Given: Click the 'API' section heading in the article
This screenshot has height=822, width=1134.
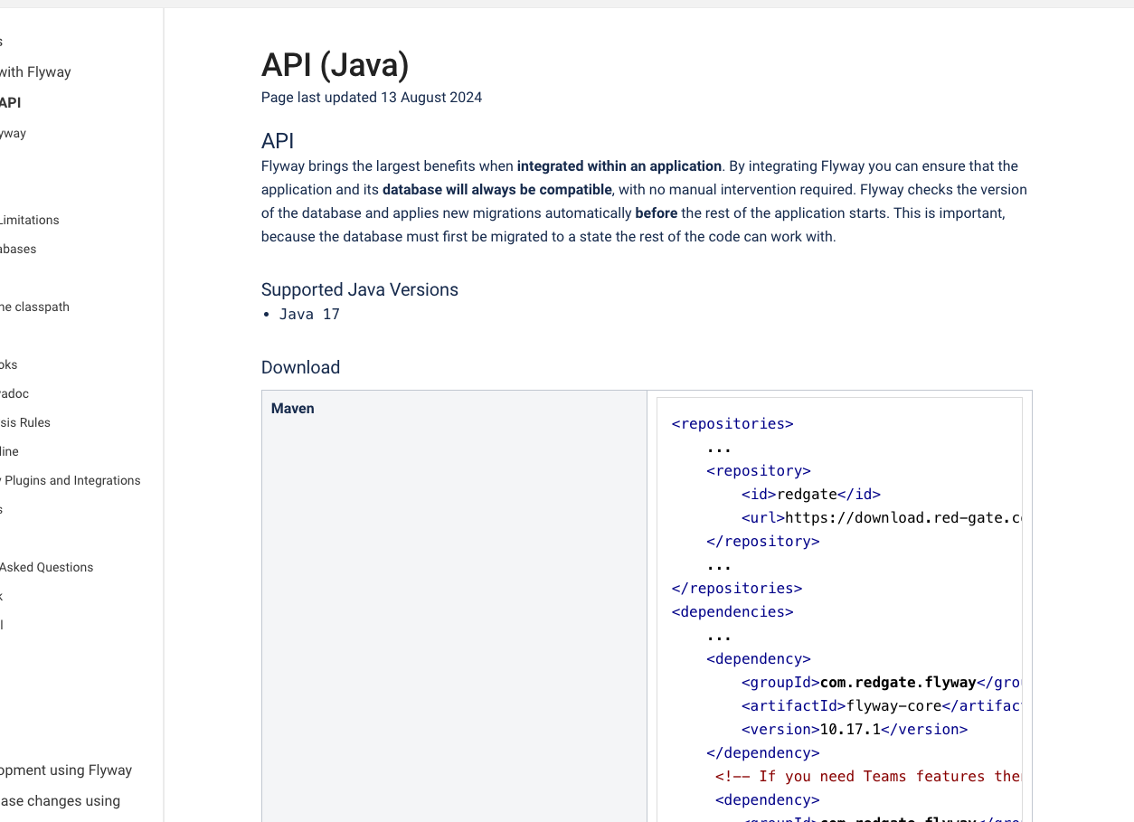Looking at the screenshot, I should pos(278,141).
